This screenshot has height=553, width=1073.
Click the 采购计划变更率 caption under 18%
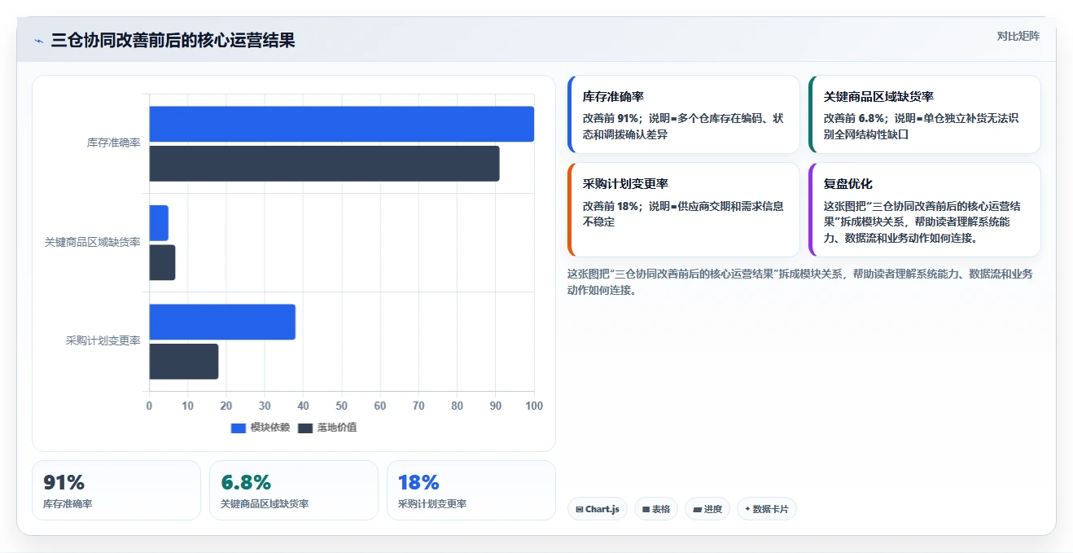point(432,504)
